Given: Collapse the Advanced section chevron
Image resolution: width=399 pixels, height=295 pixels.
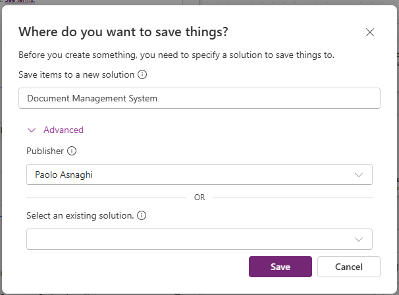Looking at the screenshot, I should coord(31,130).
